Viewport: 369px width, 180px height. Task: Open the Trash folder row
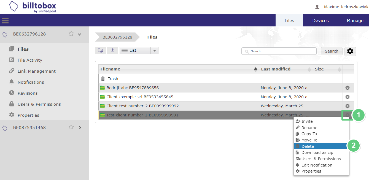pos(226,79)
